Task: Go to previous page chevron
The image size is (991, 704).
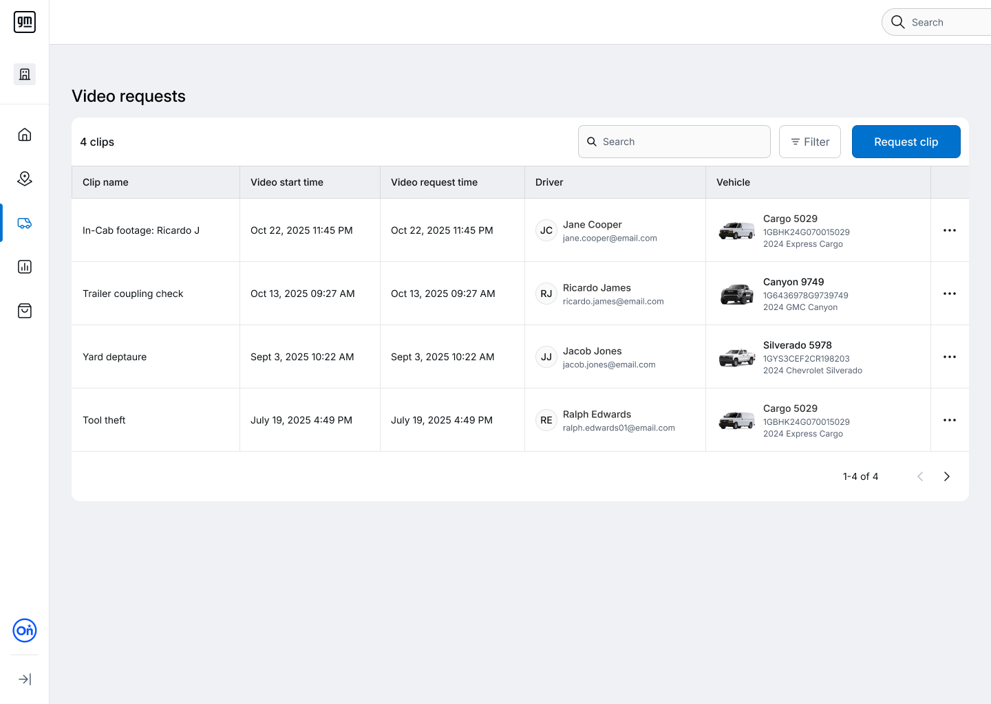Action: click(920, 476)
